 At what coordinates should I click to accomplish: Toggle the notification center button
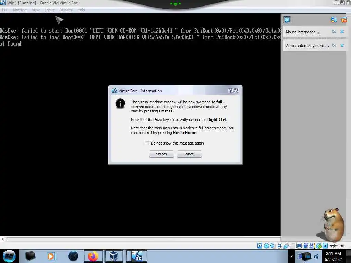[x=287, y=20]
